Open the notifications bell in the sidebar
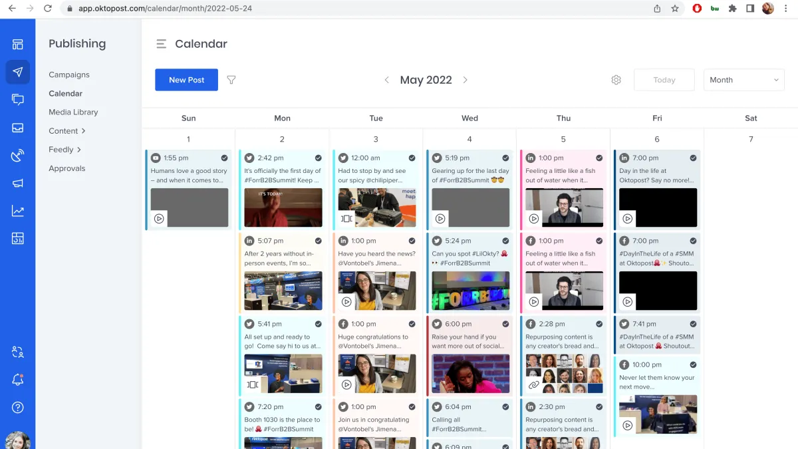798x449 pixels. point(17,380)
